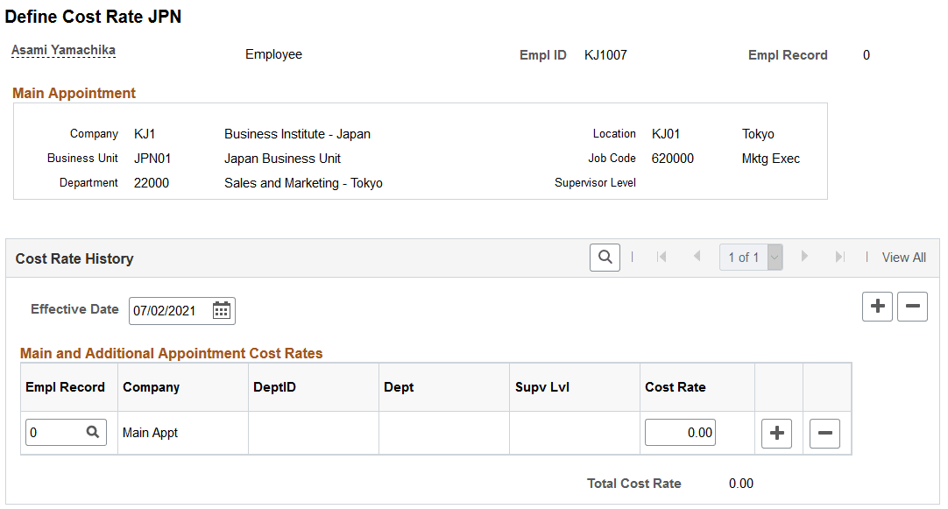
Task: Delete the current Cost Rate History row
Action: tap(912, 307)
